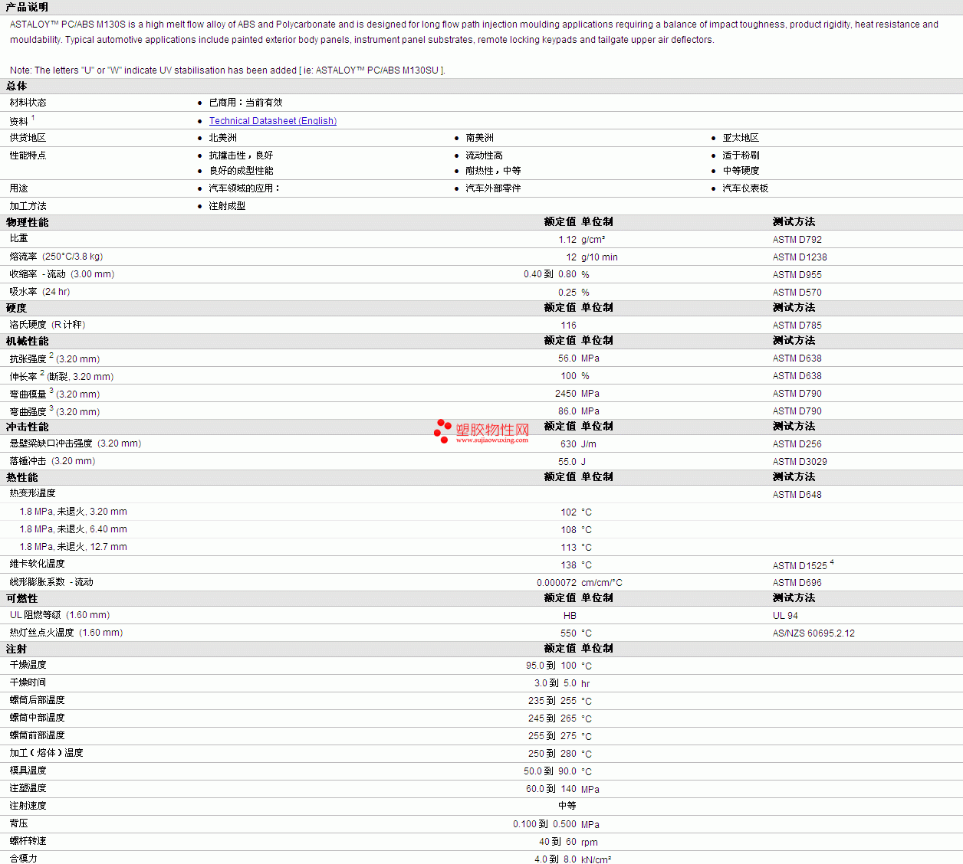Click the 抗撞击性，良好 feature text

click(241, 155)
